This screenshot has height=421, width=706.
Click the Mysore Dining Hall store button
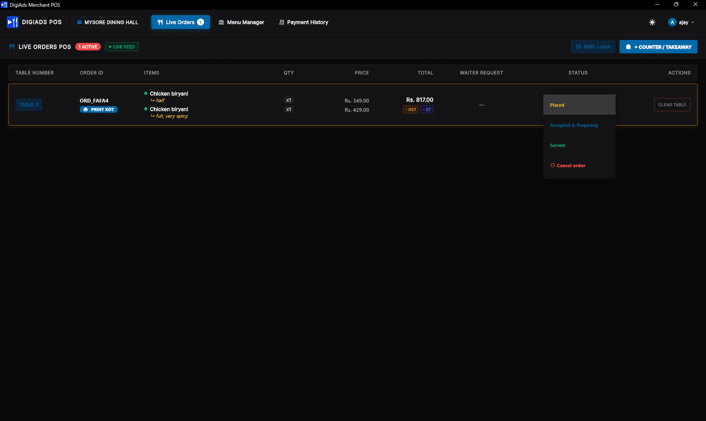pos(108,22)
